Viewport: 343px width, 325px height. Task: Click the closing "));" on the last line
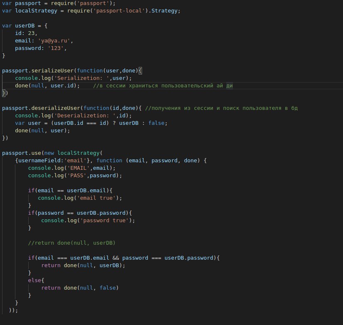pyautogui.click(x=13, y=310)
